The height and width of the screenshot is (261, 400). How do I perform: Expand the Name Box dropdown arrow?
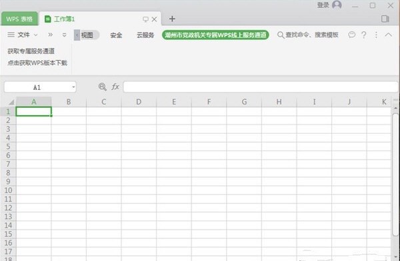[x=73, y=87]
